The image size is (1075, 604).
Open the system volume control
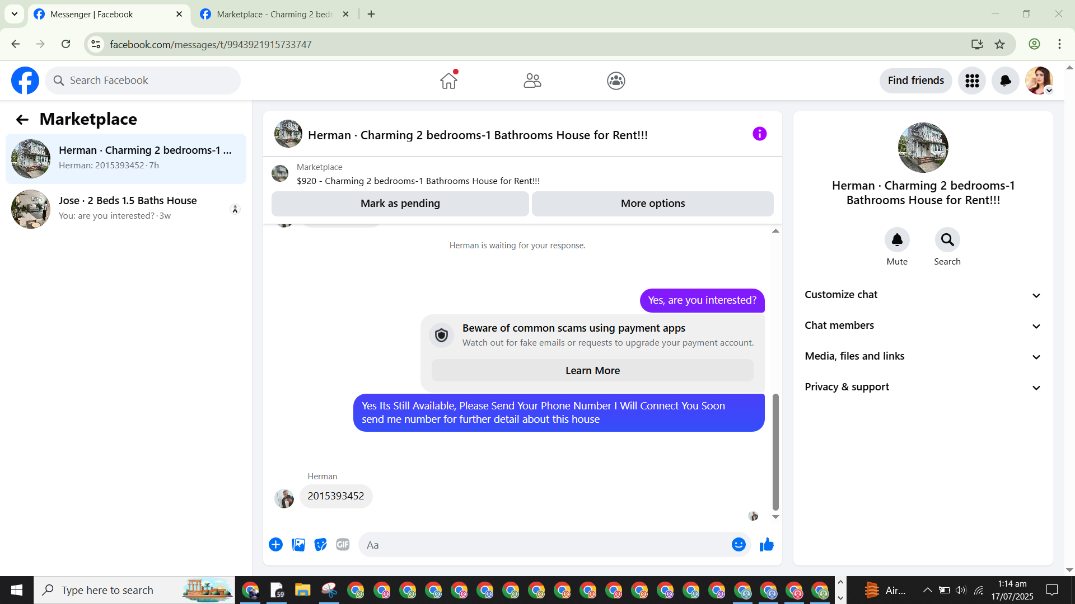961,590
